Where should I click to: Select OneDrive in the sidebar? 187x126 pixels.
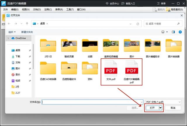(x=19, y=38)
